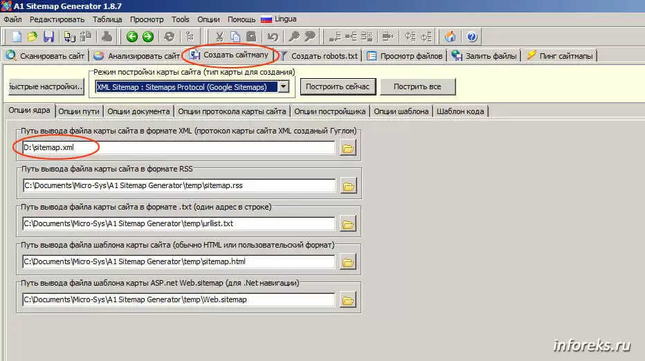This screenshot has width=645, height=361.
Task: Click the open project folder icon
Action: point(33,37)
